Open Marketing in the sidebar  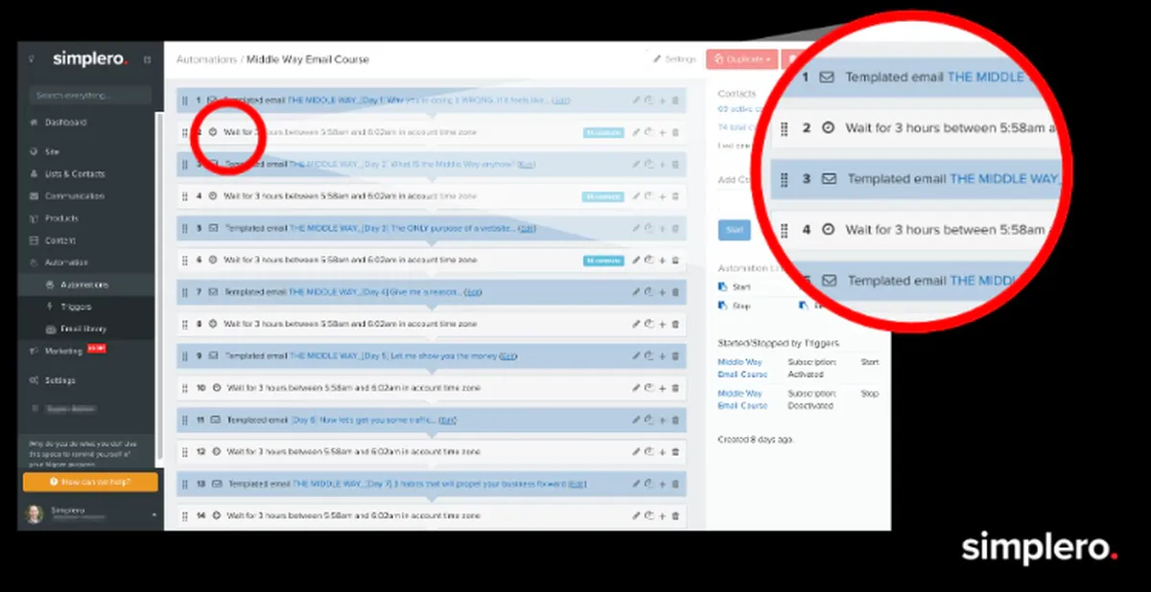(63, 352)
